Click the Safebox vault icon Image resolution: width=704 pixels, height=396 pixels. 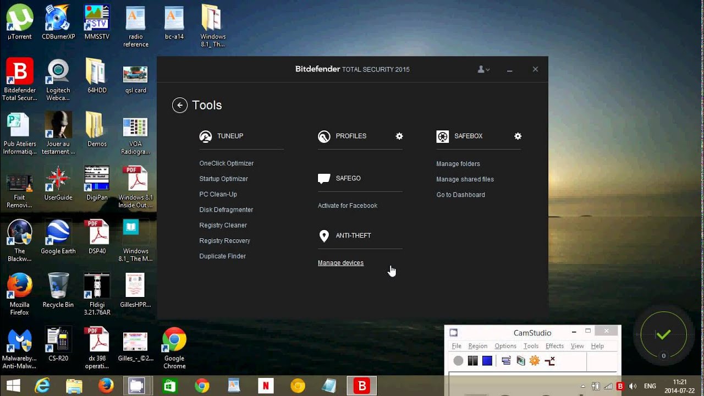click(x=443, y=136)
